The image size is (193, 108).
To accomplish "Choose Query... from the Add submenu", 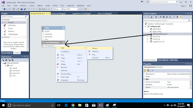I will click(100, 48).
